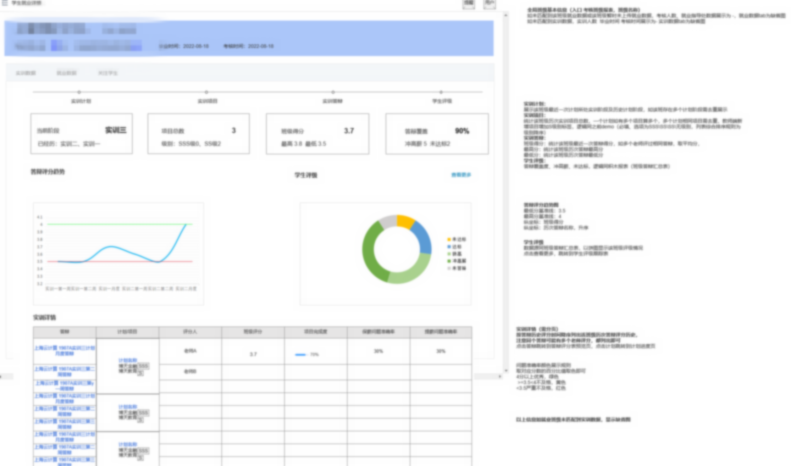Click the light green legend entry of the donut chart

pyautogui.click(x=454, y=254)
